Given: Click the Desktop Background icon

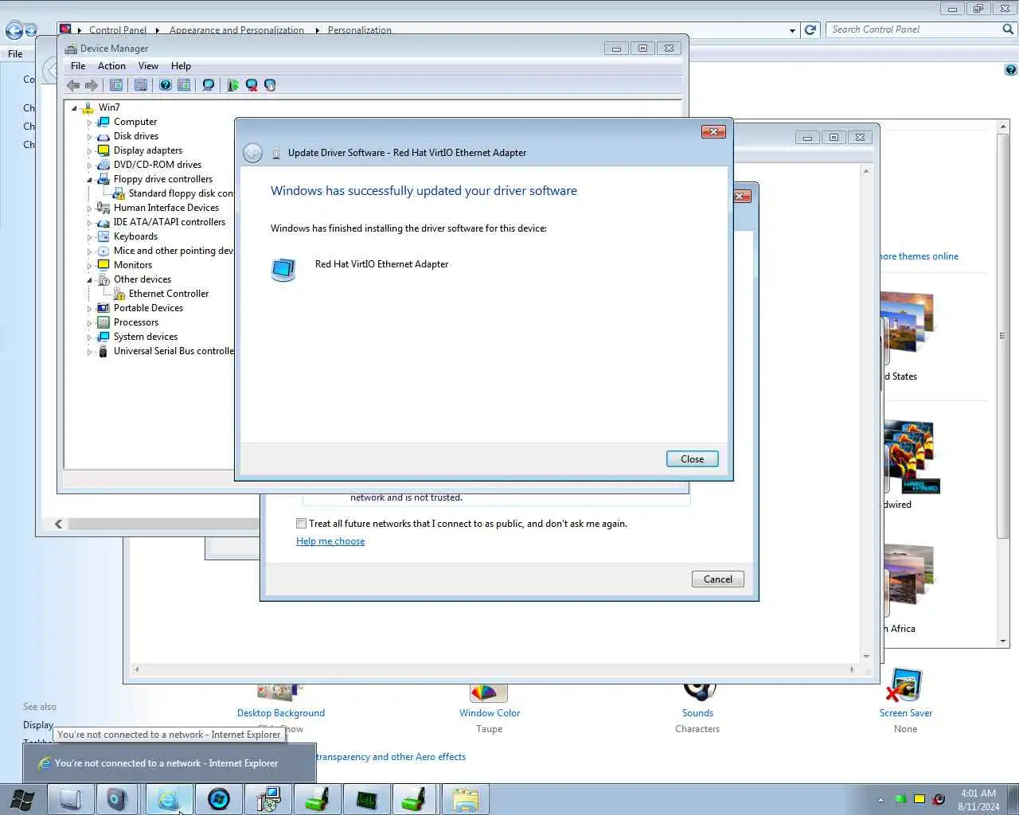Looking at the screenshot, I should coord(280,692).
